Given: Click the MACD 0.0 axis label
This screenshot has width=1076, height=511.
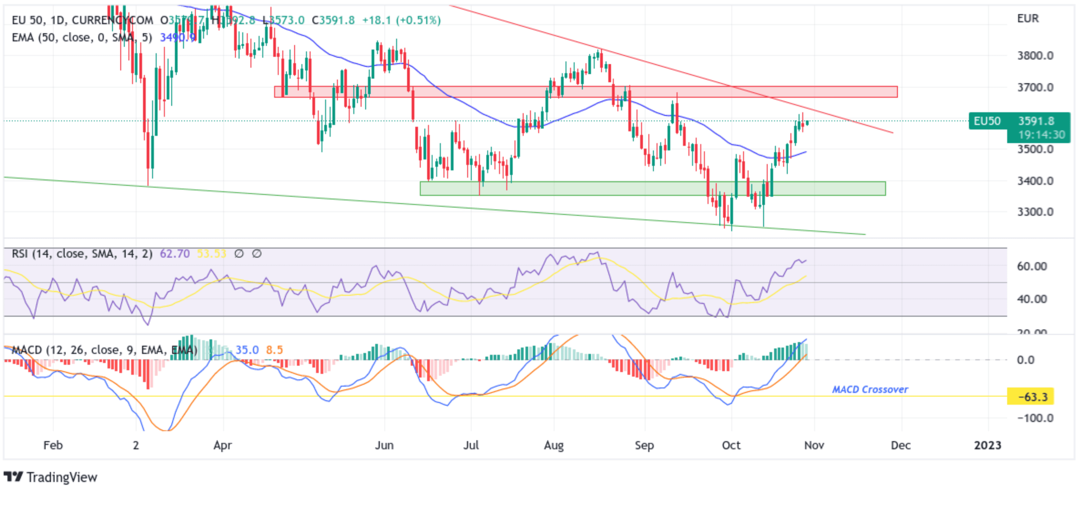Looking at the screenshot, I should point(1026,360).
